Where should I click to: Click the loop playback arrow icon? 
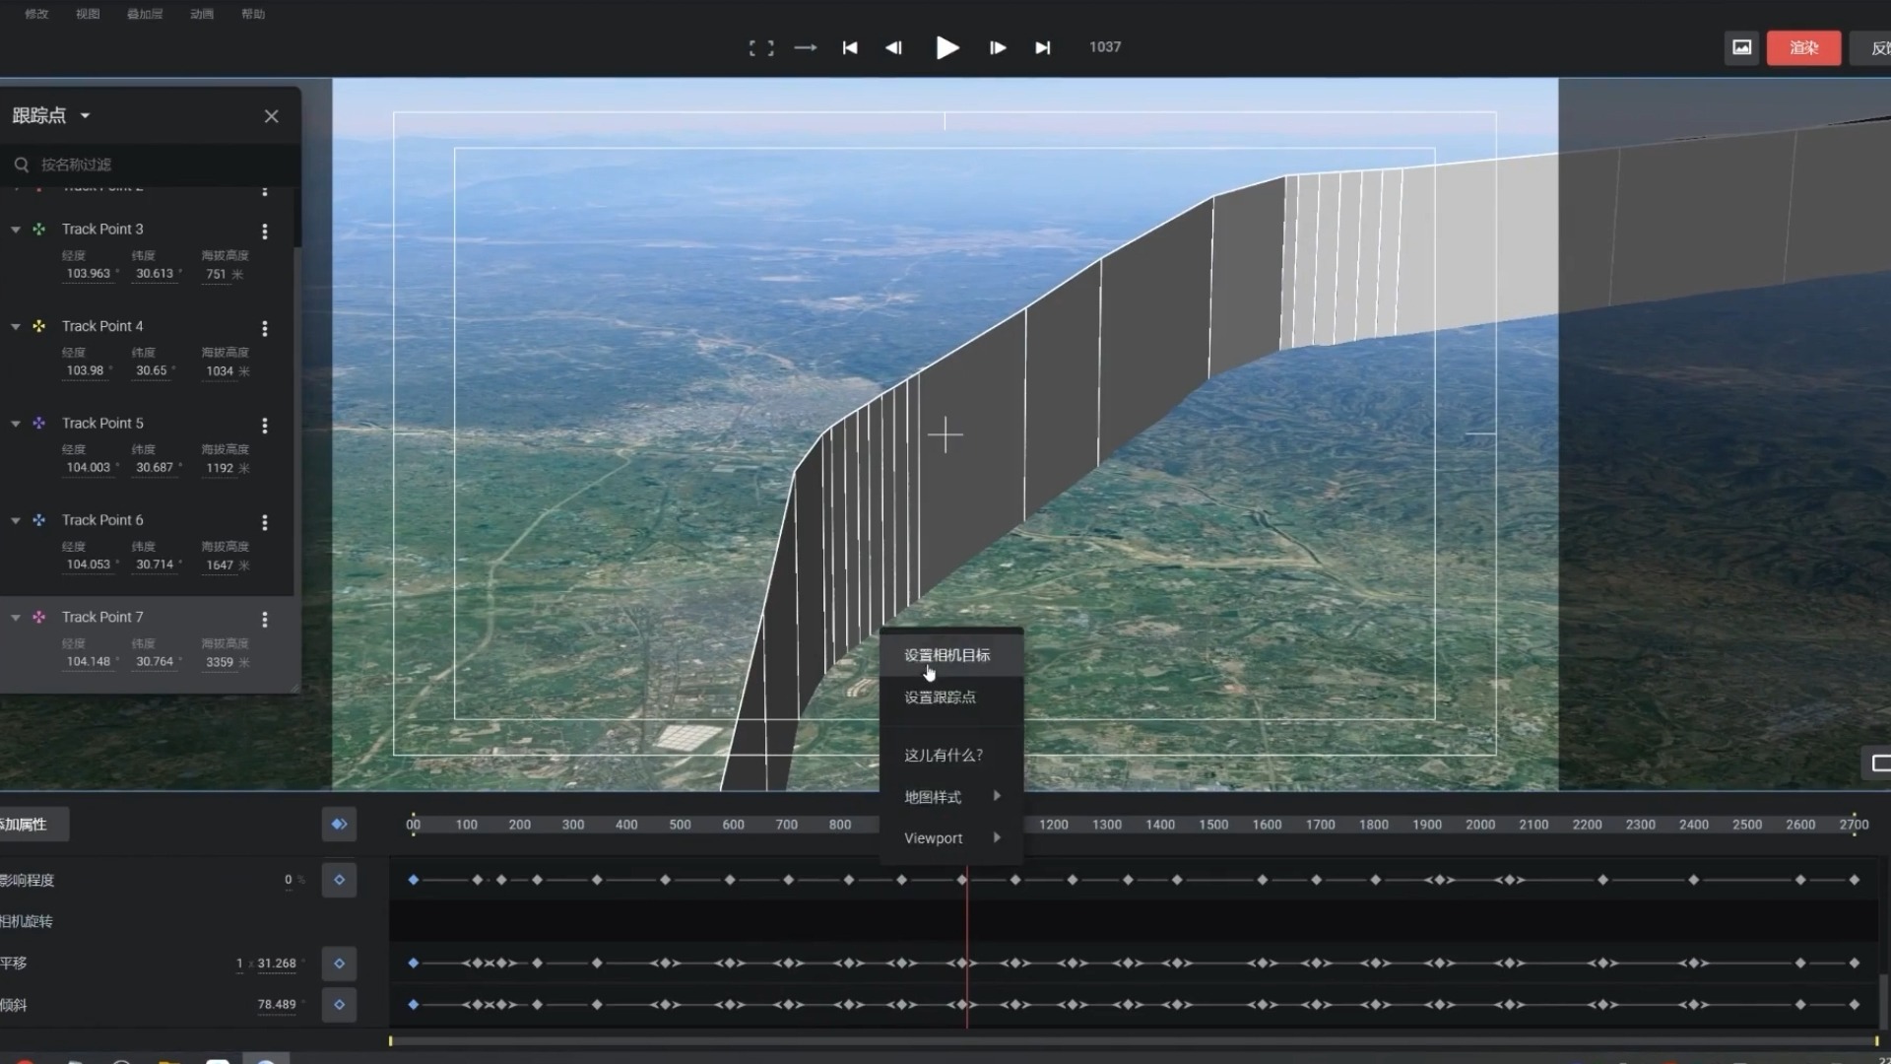click(x=806, y=47)
